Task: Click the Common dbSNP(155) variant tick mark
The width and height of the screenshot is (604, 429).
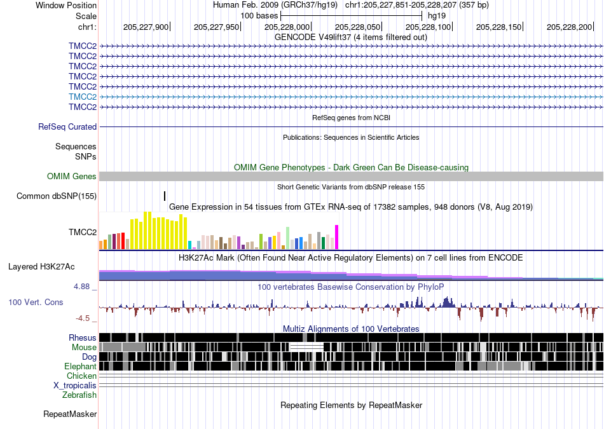Action: pyautogui.click(x=165, y=196)
